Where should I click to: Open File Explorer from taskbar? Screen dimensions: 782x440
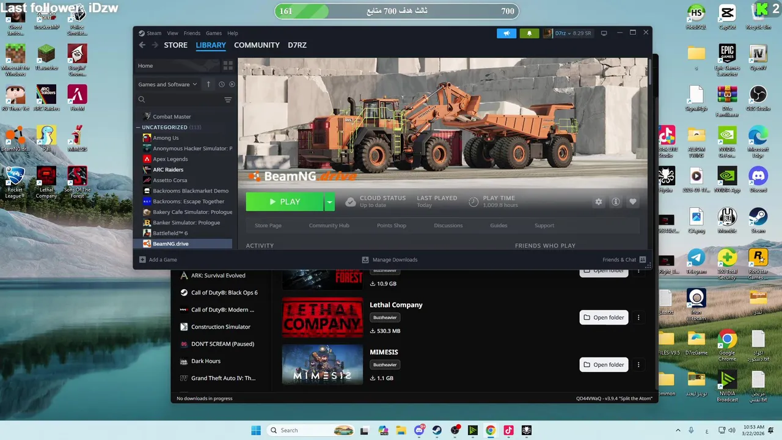401,430
